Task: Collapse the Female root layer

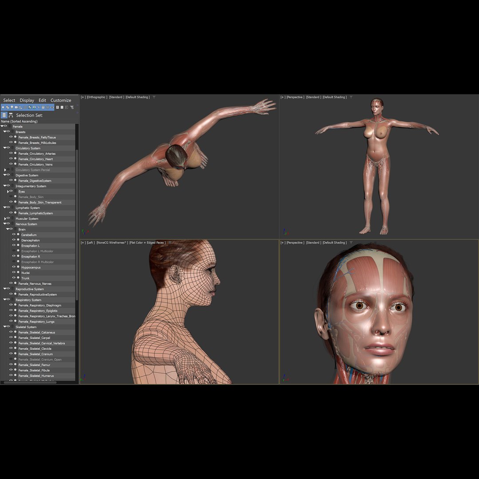Action: click(2, 126)
